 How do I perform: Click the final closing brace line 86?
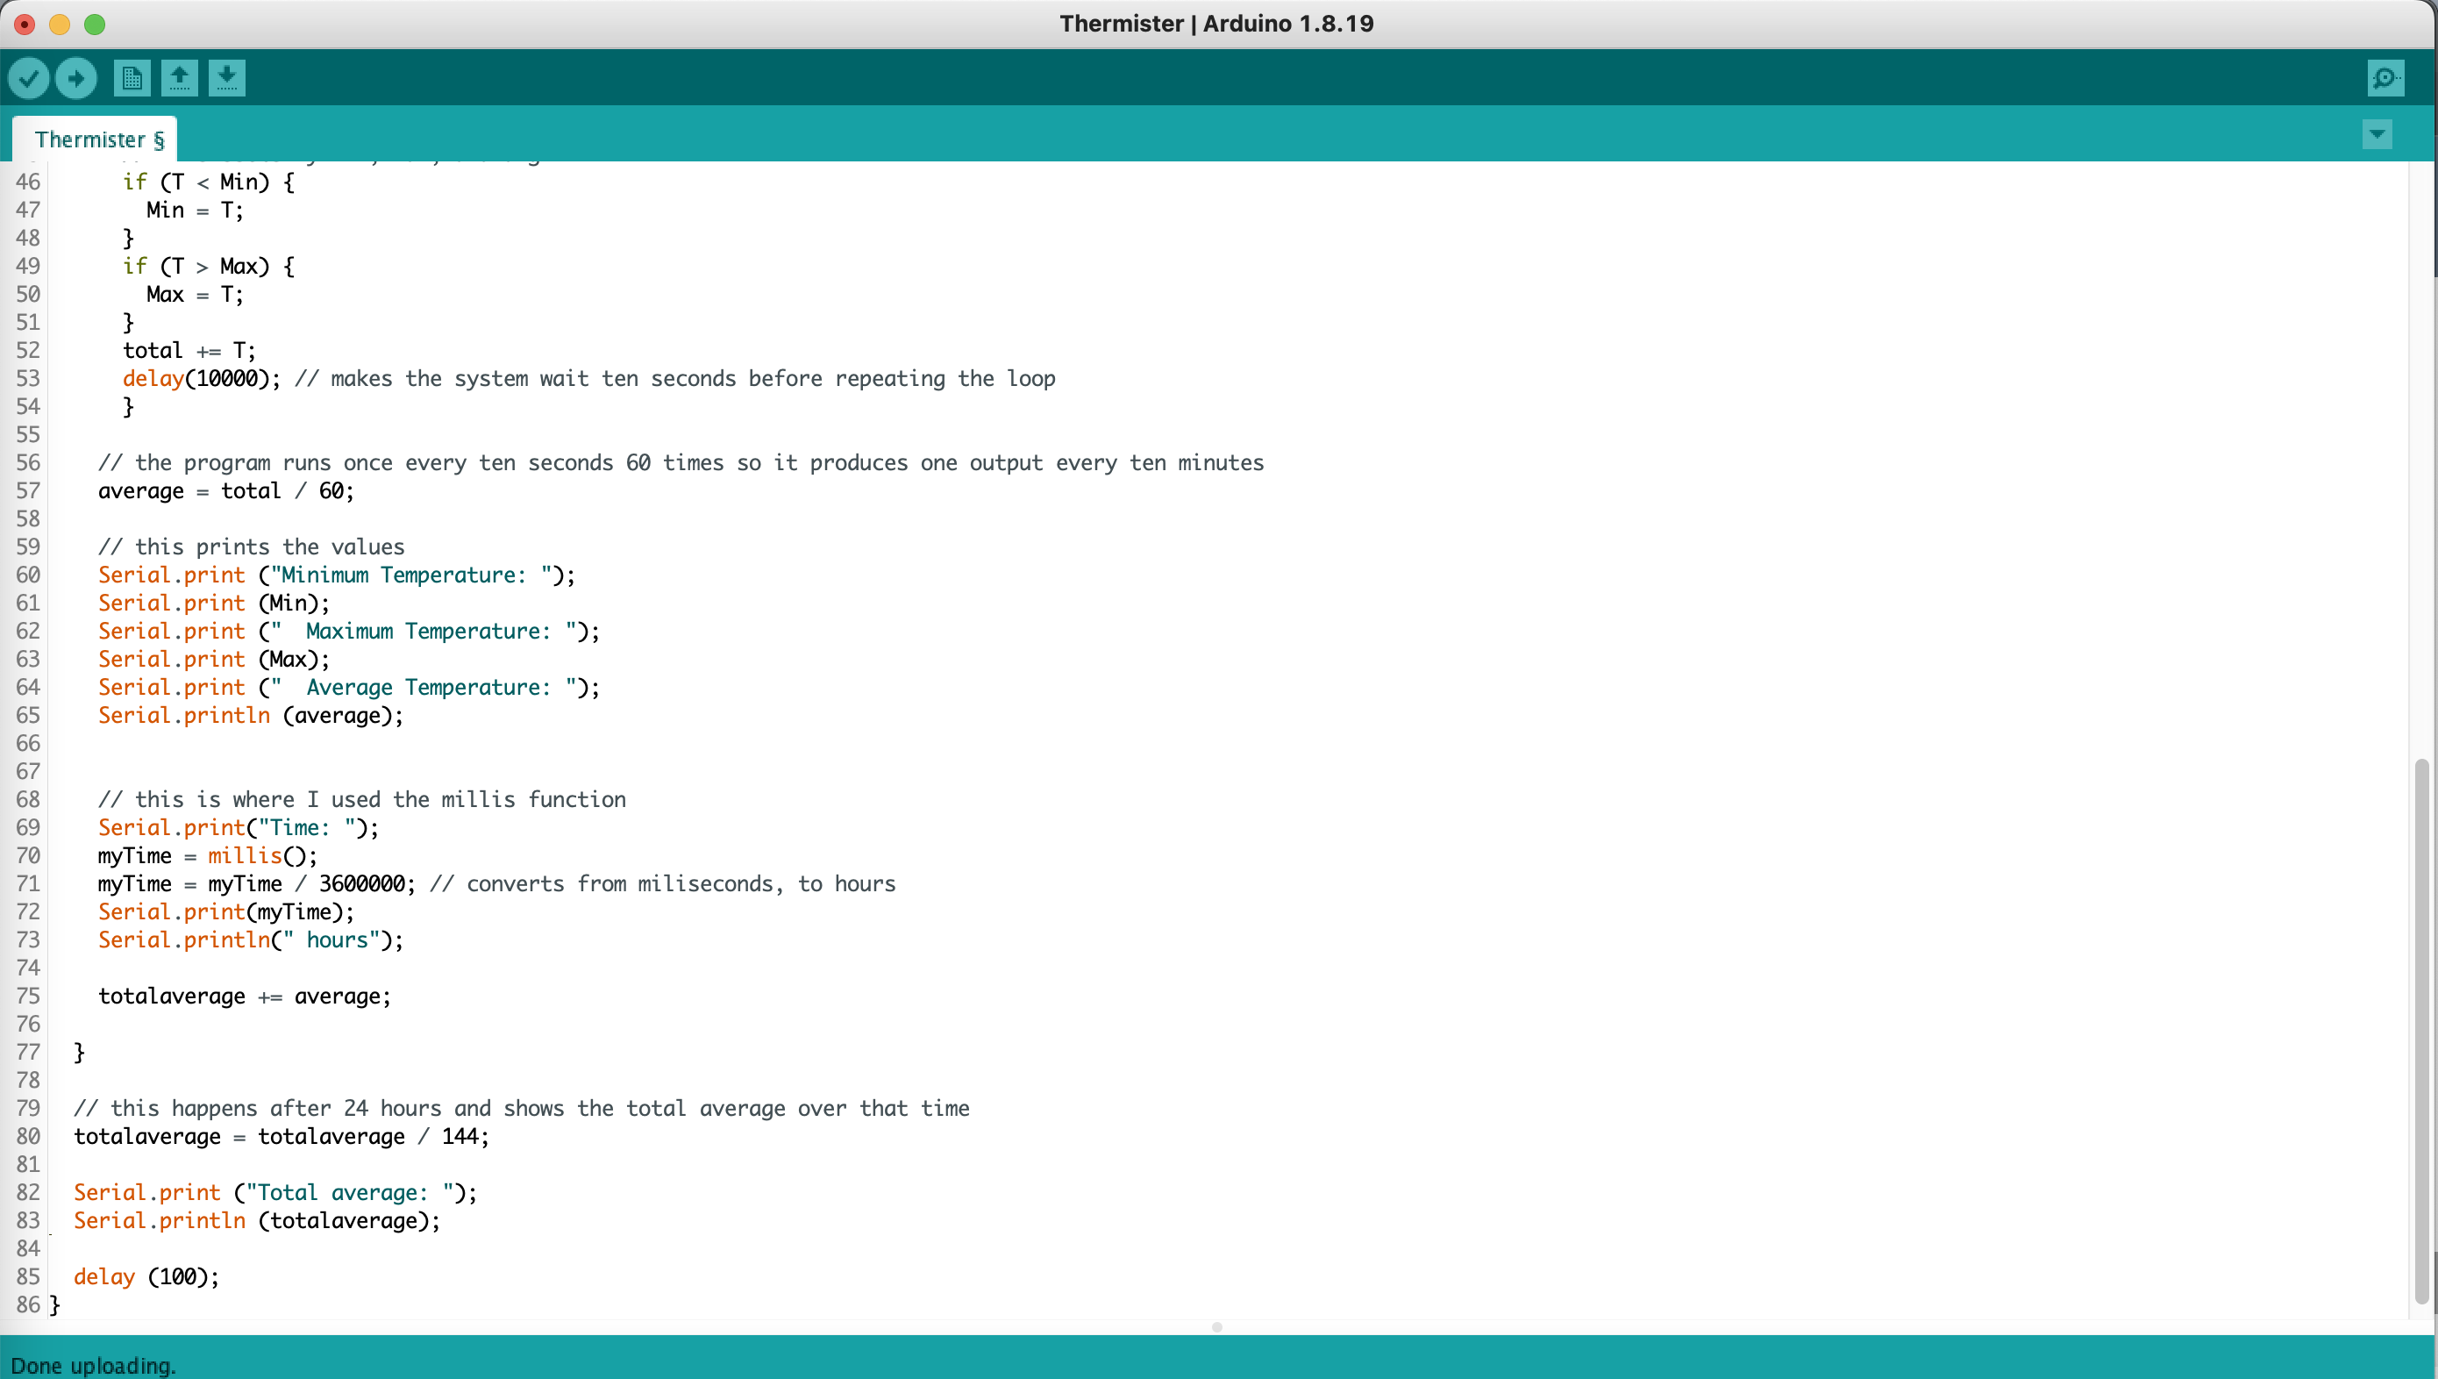[55, 1305]
